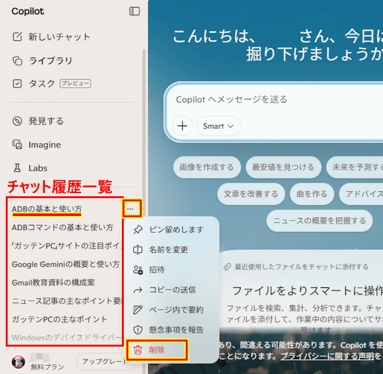Screen dimensions: 383x374
Task: Click the red trash can icon
Action: tap(138, 350)
